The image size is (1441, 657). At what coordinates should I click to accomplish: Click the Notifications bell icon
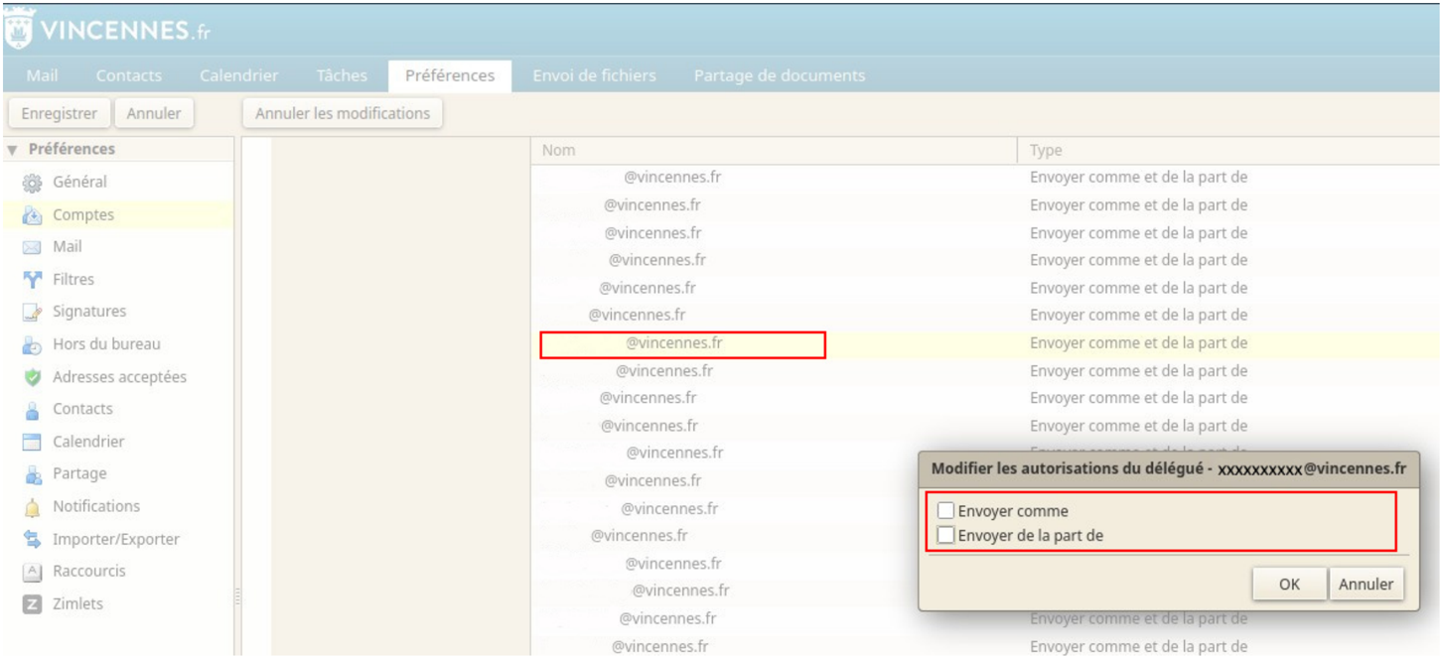coord(32,507)
